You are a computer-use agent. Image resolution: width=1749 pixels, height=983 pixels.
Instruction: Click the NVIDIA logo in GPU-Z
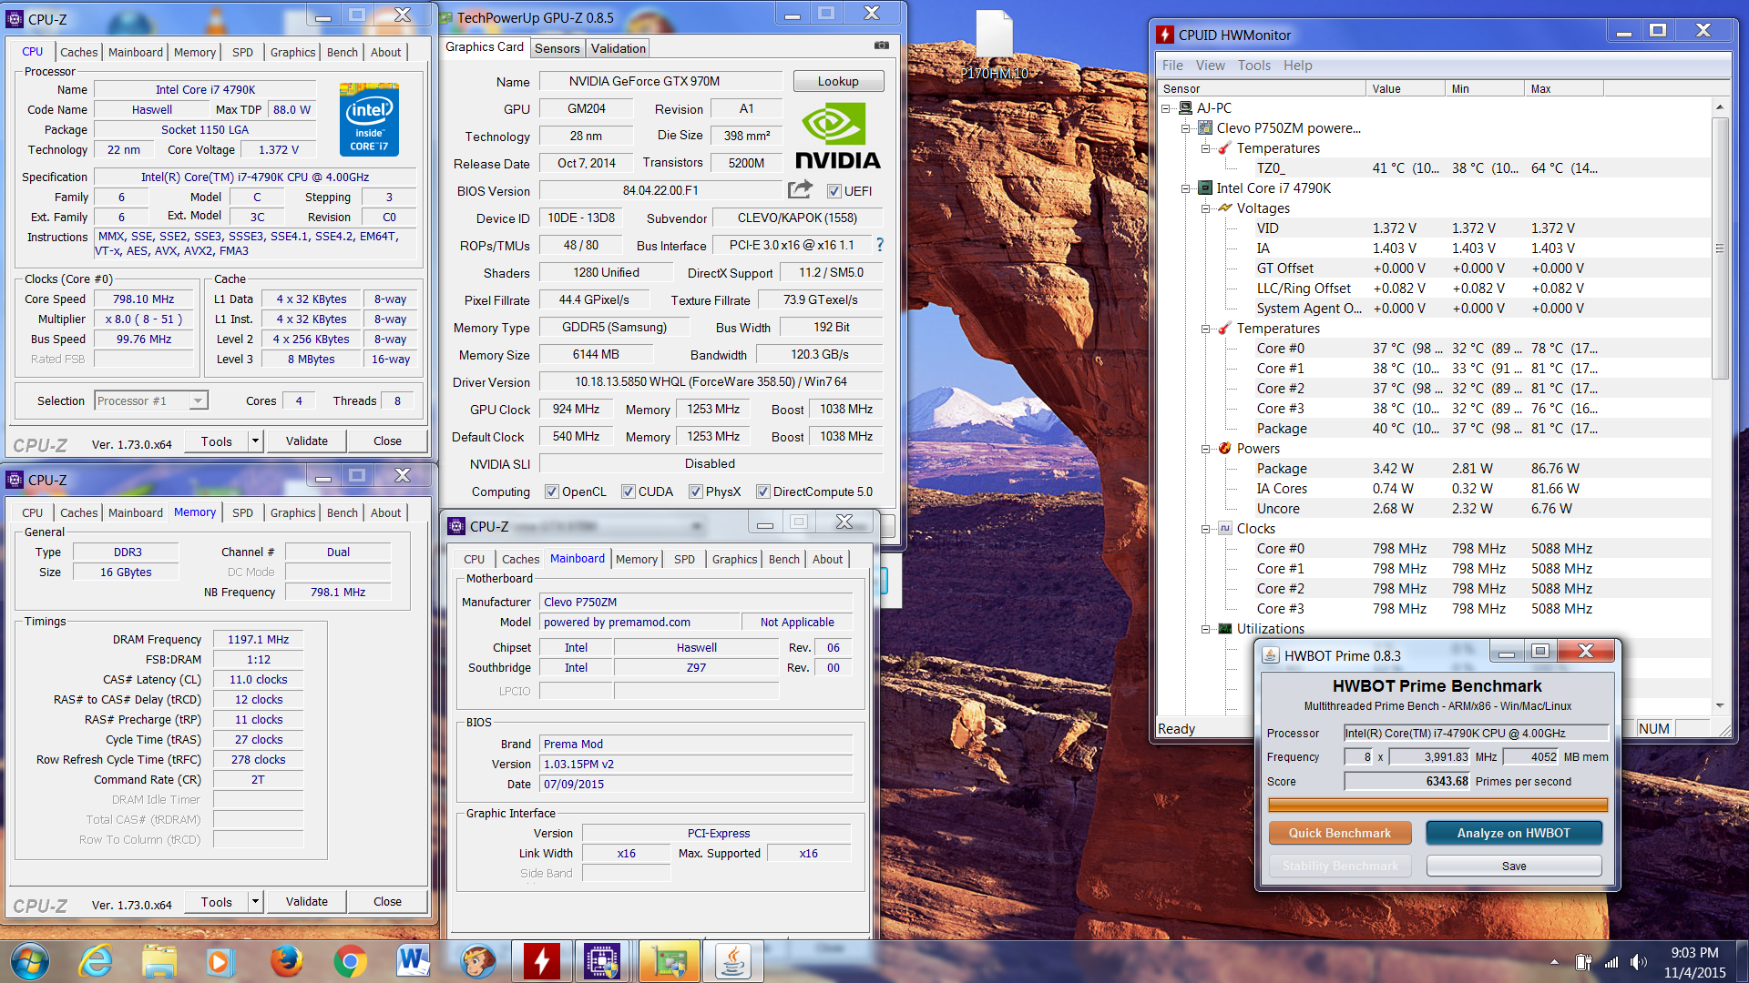click(837, 137)
